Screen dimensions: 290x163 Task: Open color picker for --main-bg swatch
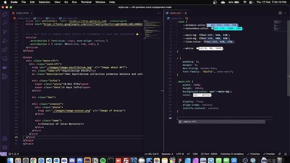[x=200, y=35]
